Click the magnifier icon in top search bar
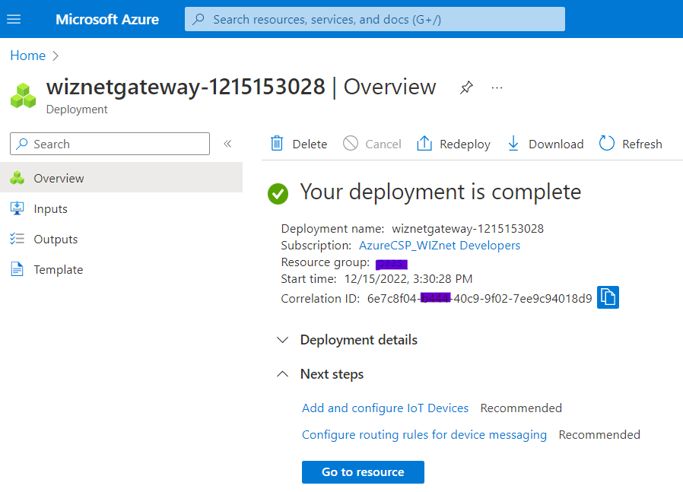The height and width of the screenshot is (492, 683). 199,19
